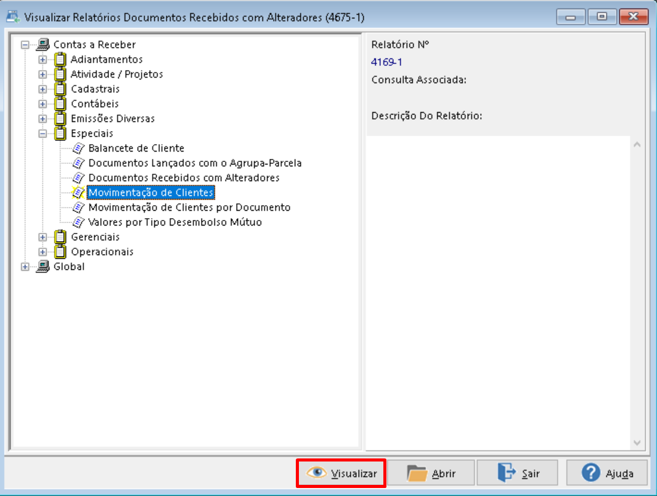The height and width of the screenshot is (496, 657).
Task: Select the Global tree label
Action: point(69,266)
